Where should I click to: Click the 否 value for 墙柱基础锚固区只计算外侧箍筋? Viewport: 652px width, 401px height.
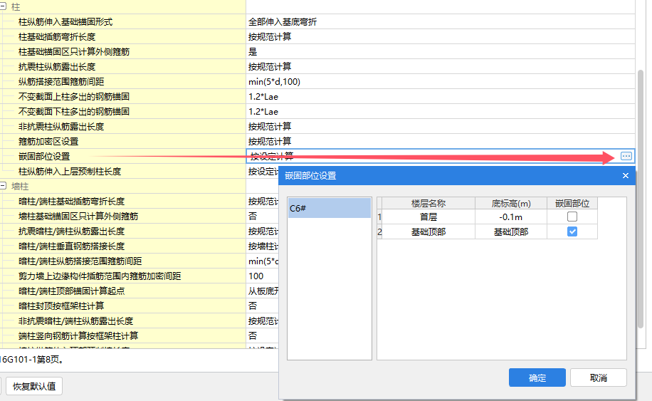point(253,217)
